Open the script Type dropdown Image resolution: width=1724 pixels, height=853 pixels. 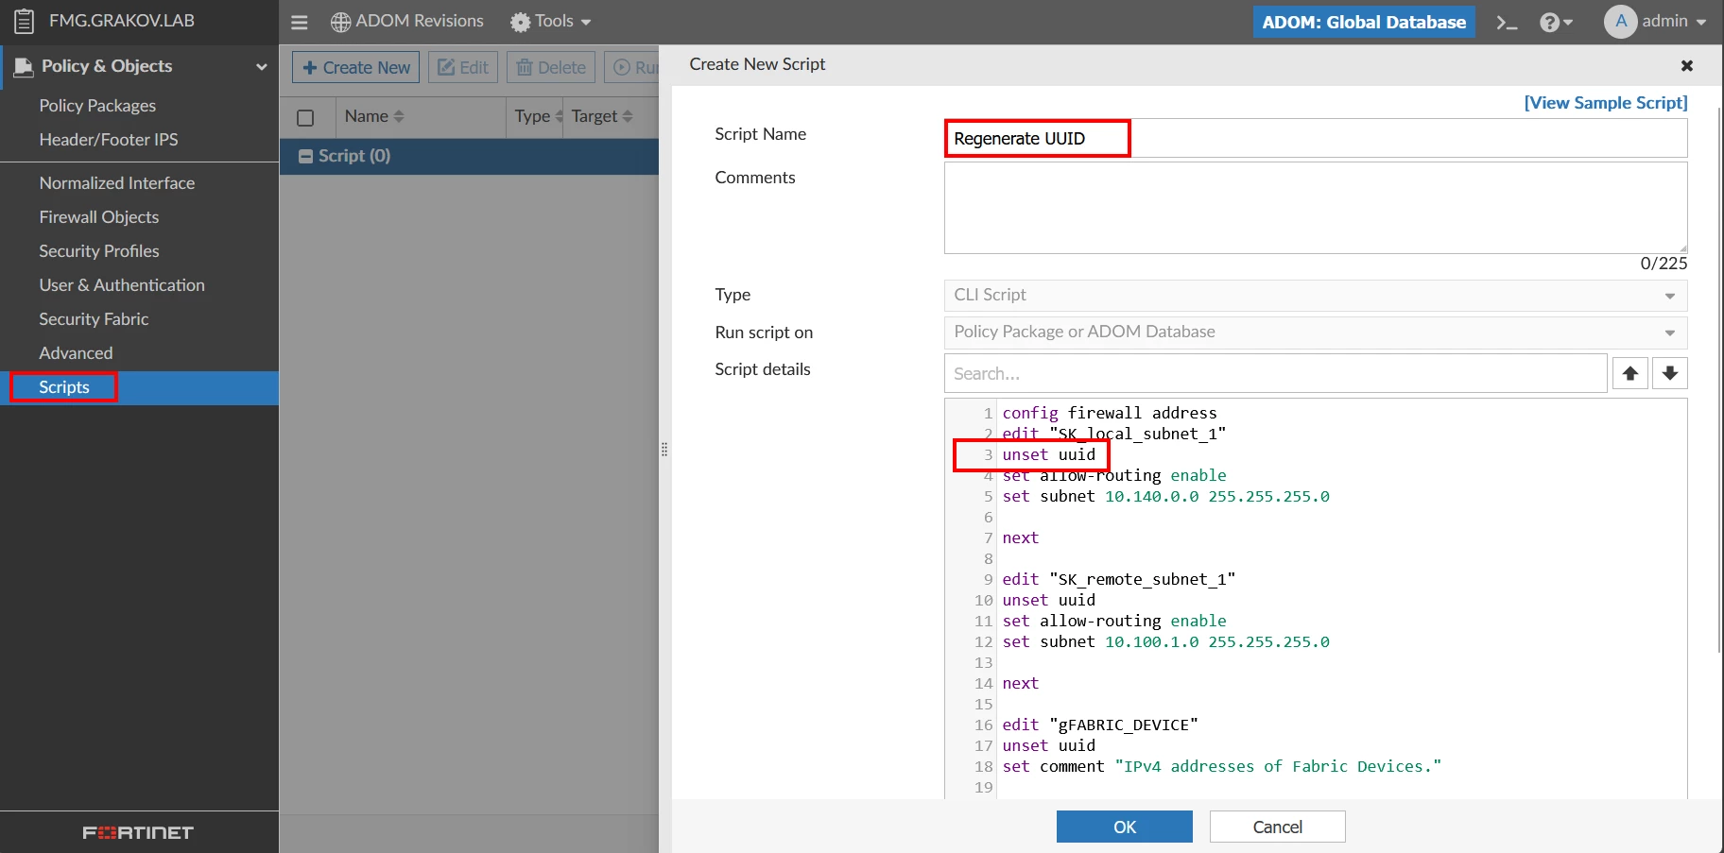(x=1316, y=296)
